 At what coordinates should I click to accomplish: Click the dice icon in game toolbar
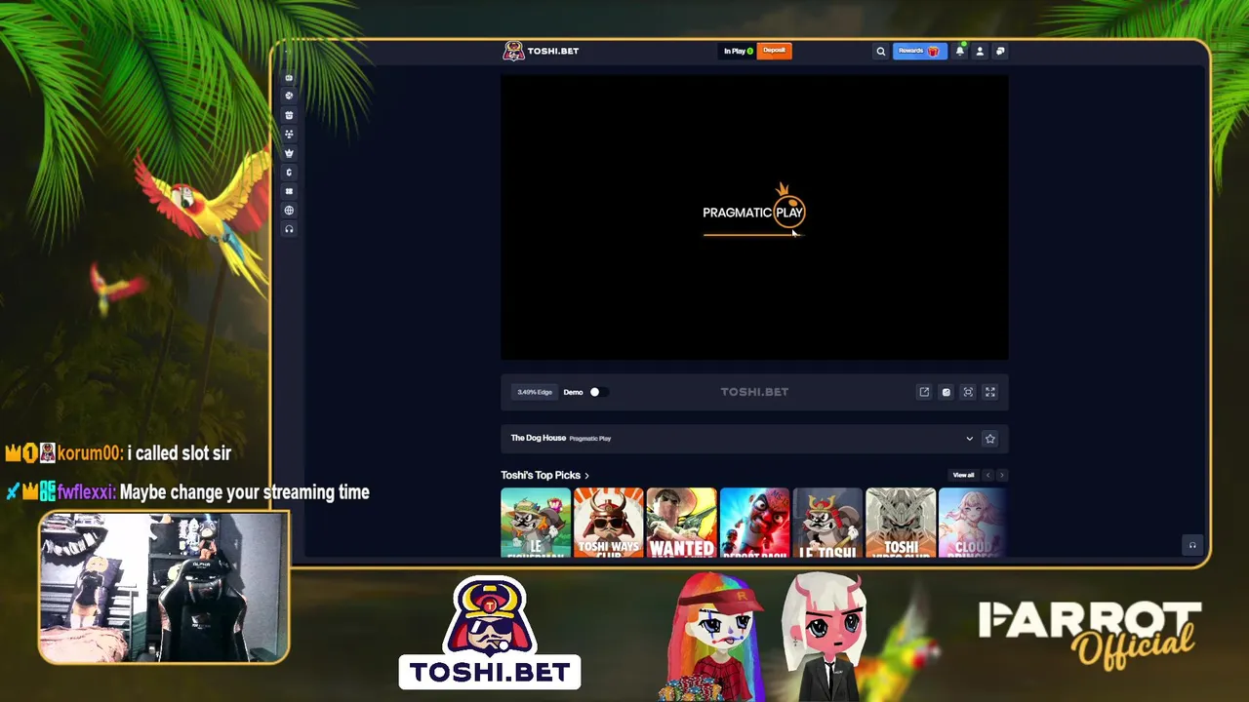coord(946,392)
